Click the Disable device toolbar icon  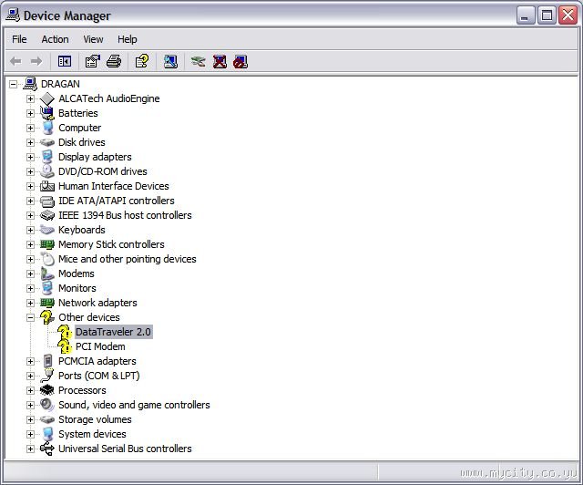pos(240,62)
